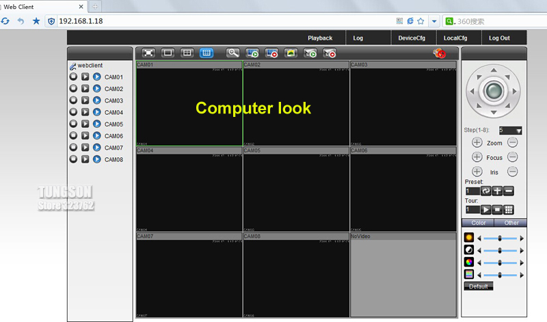The width and height of the screenshot is (547, 322).
Task: Open the address bar history dropdown arrow
Action: (x=433, y=21)
